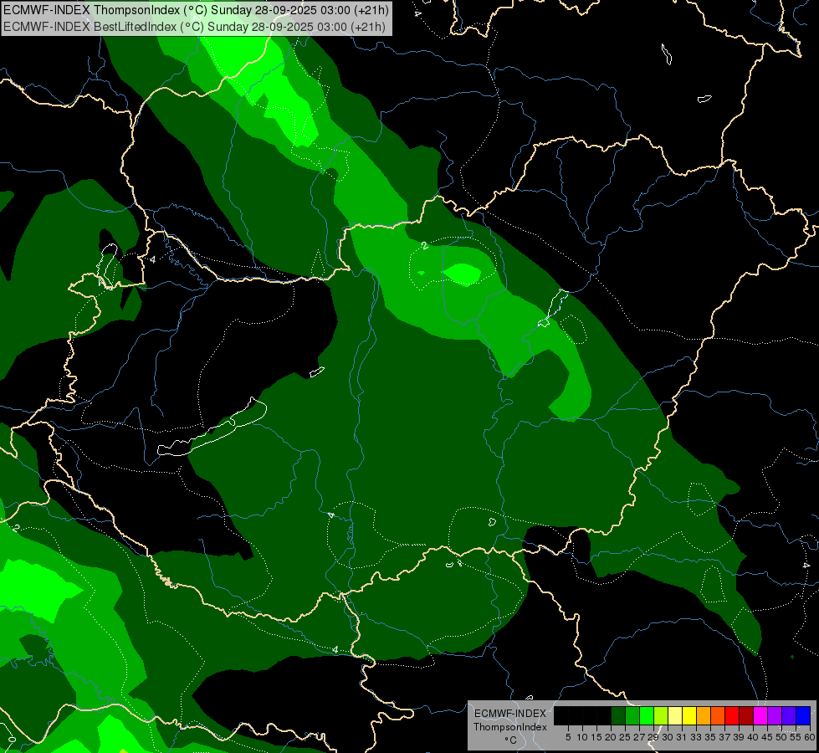Viewport: 819px width, 753px height.
Task: Click the legend scale value 39
Action: click(x=739, y=737)
